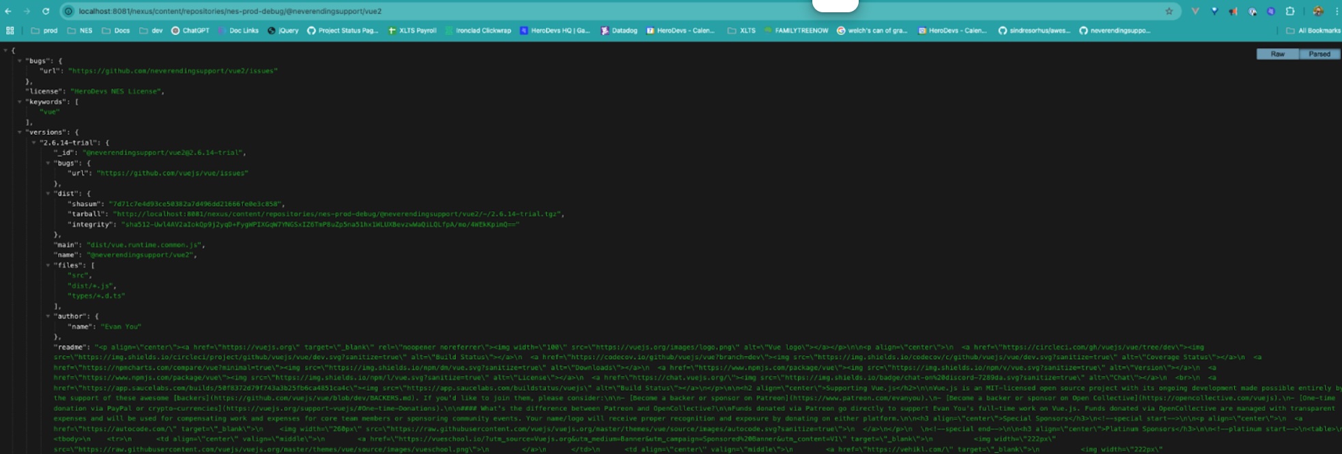The width and height of the screenshot is (1342, 454).
Task: Go back to previous page
Action: tap(8, 11)
